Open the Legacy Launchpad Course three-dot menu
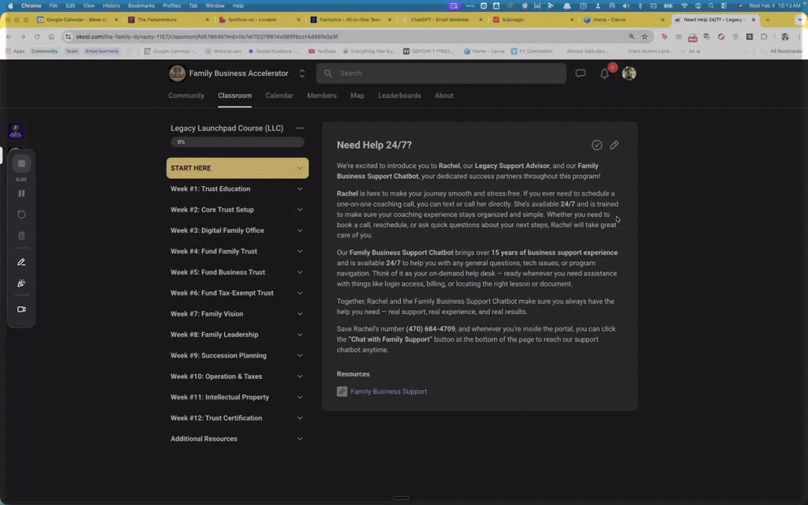The image size is (808, 505). point(300,128)
